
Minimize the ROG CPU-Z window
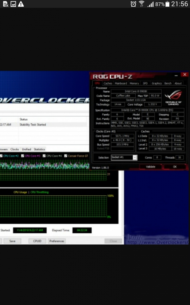[x=176, y=75]
